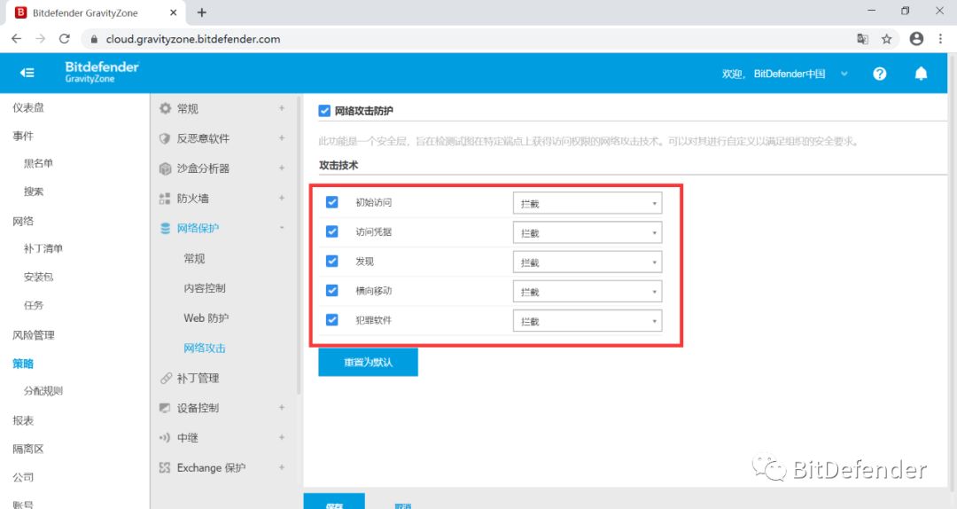Open 仪表盘 in left menu
This screenshot has height=509, width=957.
point(28,107)
